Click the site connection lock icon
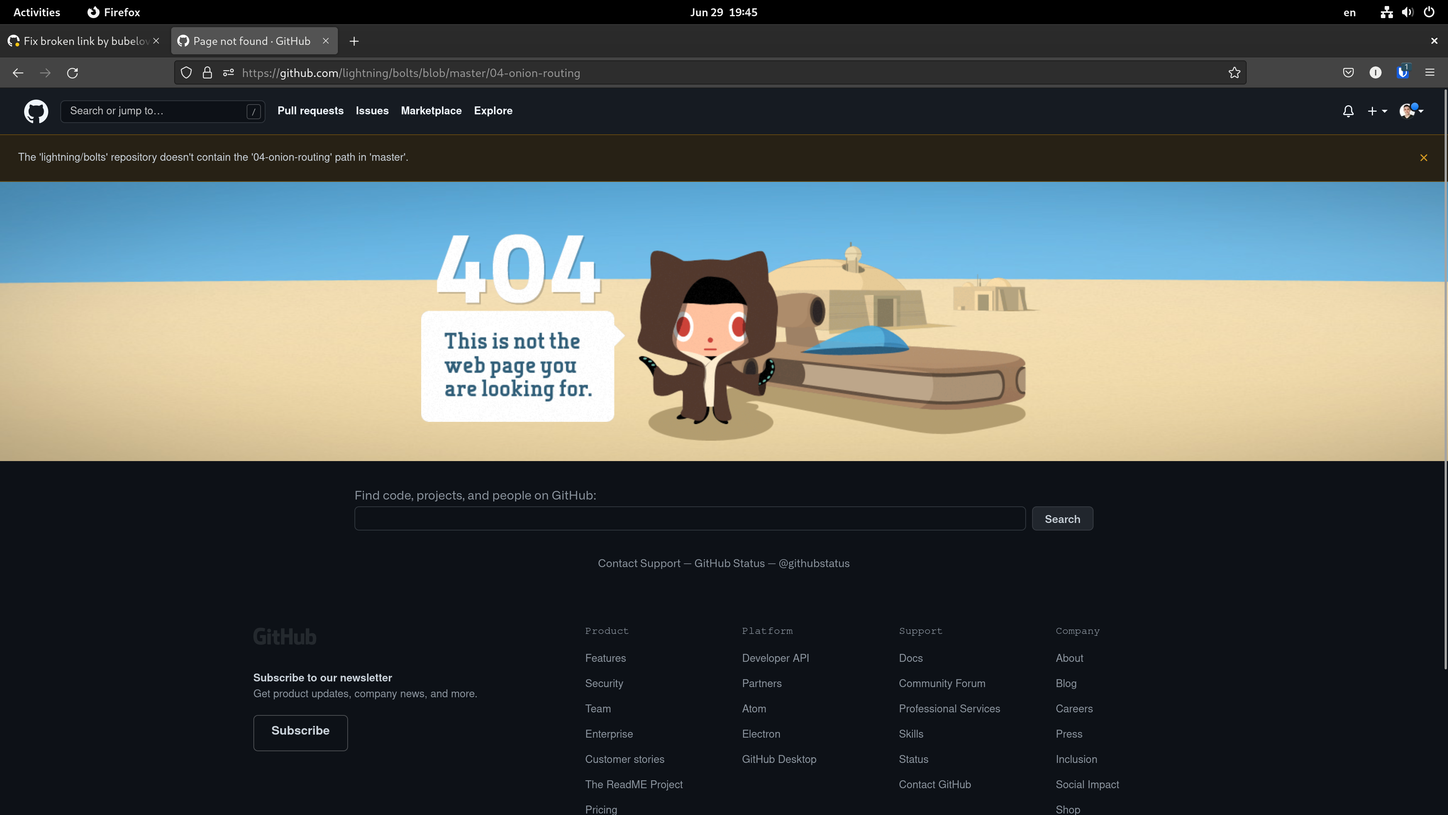The width and height of the screenshot is (1448, 815). 207,72
